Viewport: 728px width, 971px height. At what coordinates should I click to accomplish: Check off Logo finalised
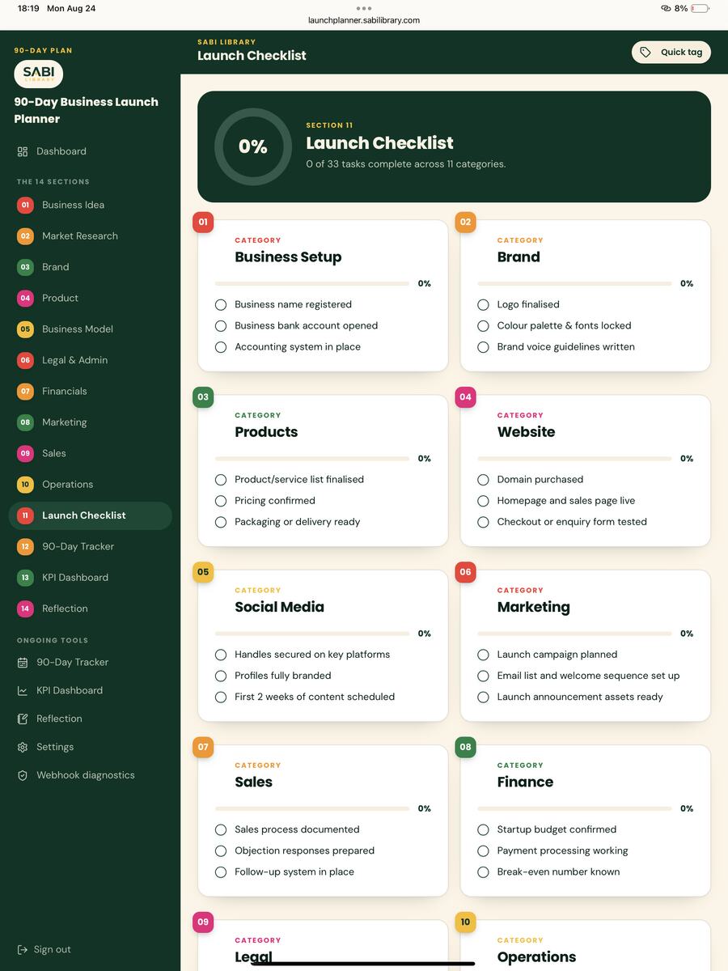pos(483,305)
